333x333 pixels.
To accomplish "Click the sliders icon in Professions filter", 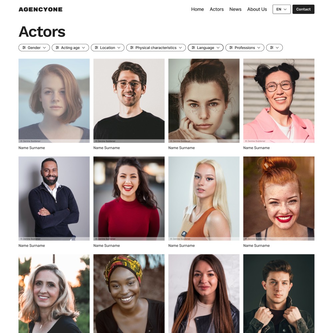I will pyautogui.click(x=231, y=48).
